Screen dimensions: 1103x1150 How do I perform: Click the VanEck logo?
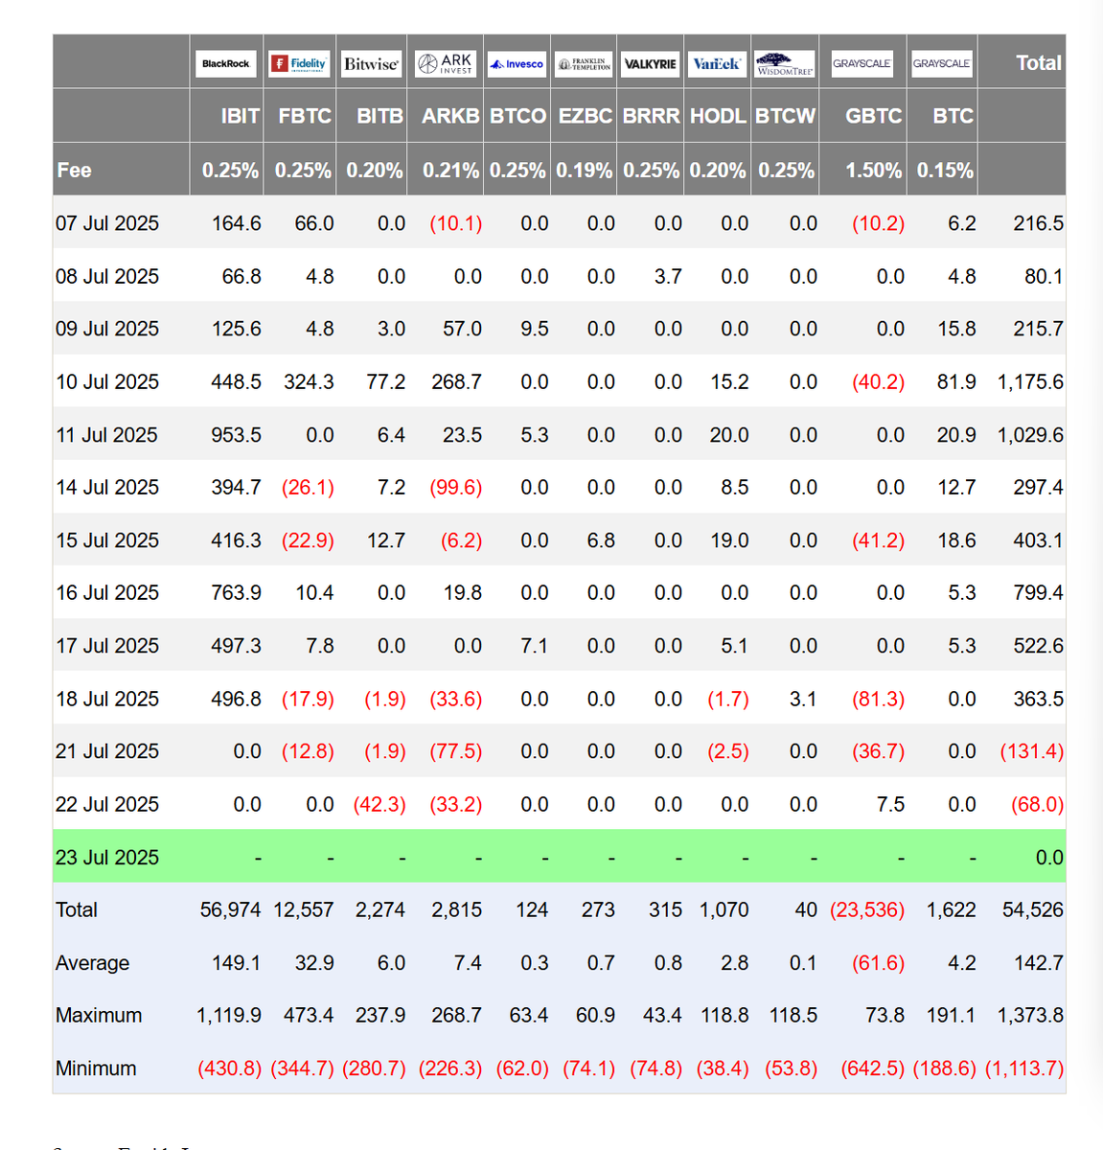[x=717, y=63]
